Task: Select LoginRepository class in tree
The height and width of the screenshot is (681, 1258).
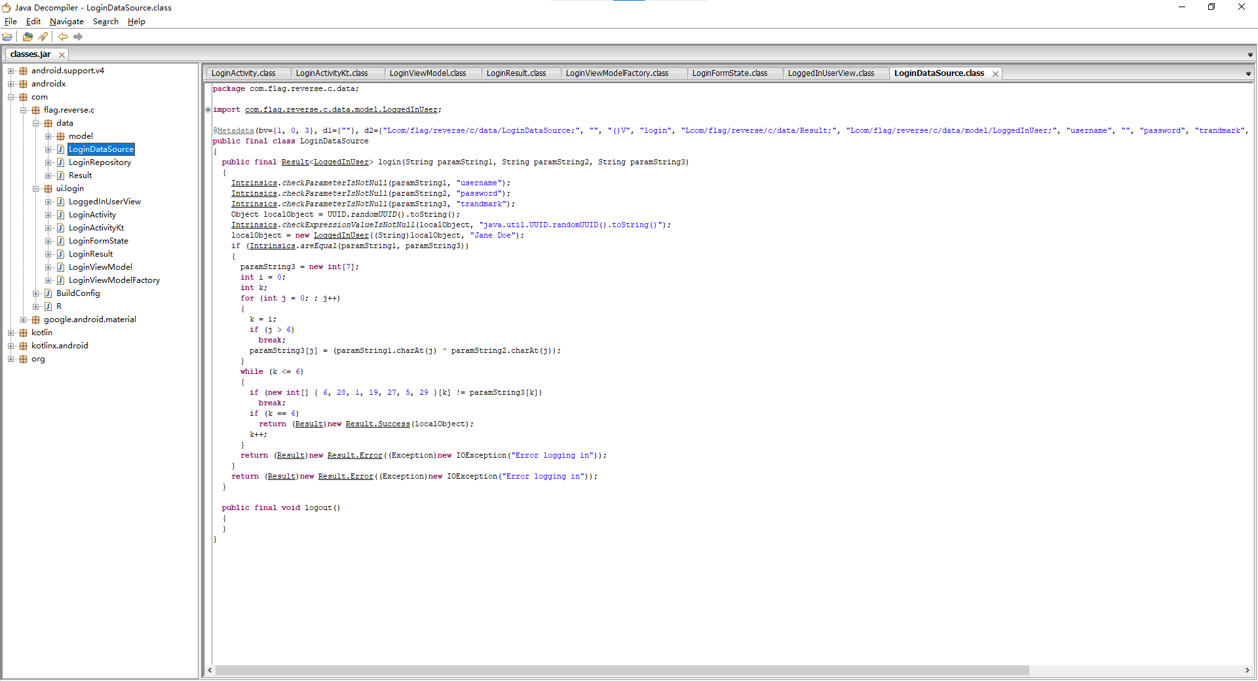Action: (x=100, y=162)
